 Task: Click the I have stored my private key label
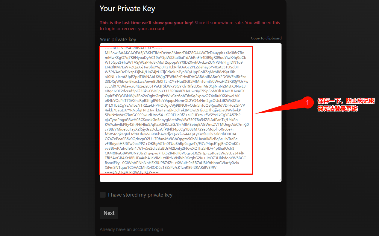[x=140, y=195]
